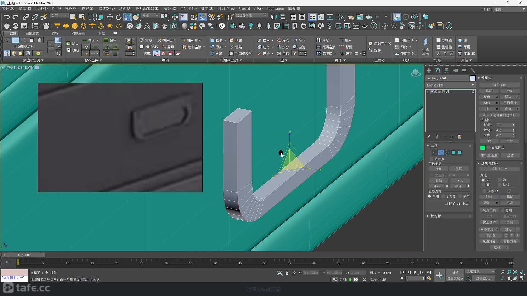Viewport: 527px width, 296px height.
Task: Open the Utilities wrench panel icon
Action: [473, 70]
